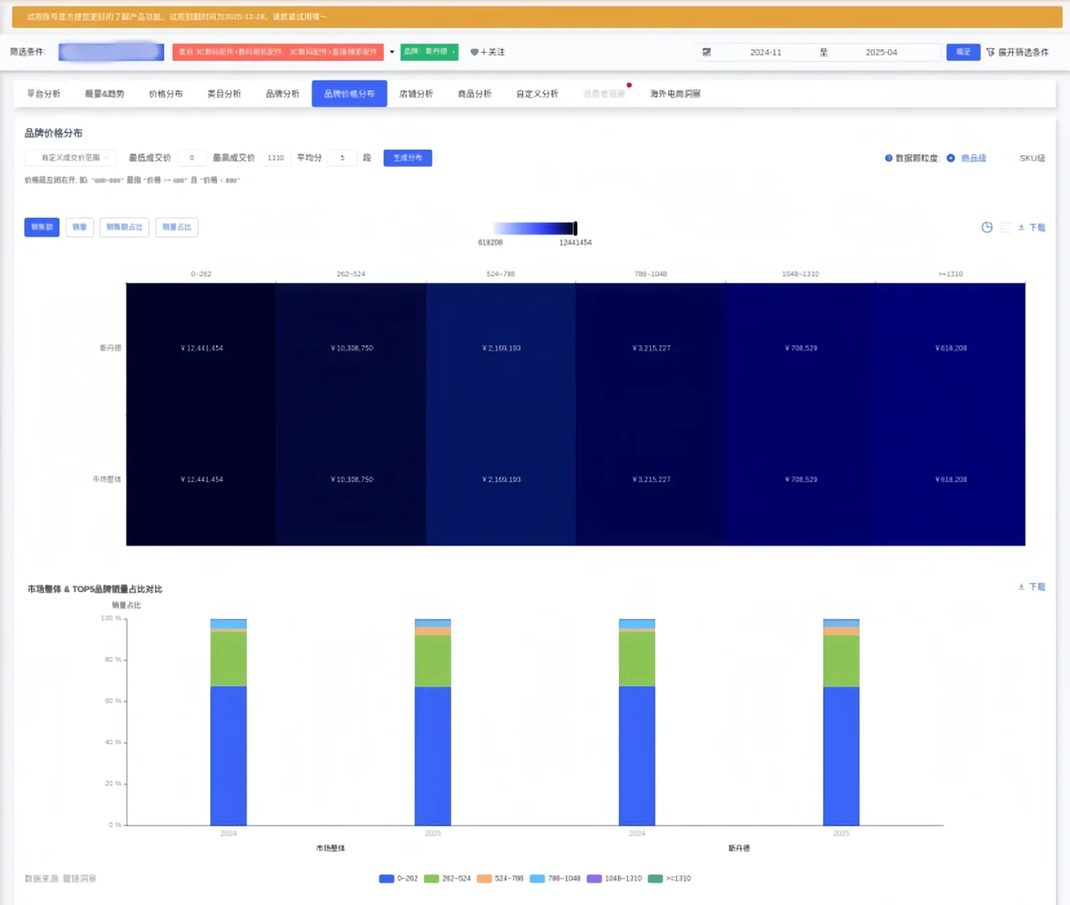Select the 销售额占比 metric toggle
Image resolution: width=1070 pixels, height=905 pixels.
click(124, 227)
